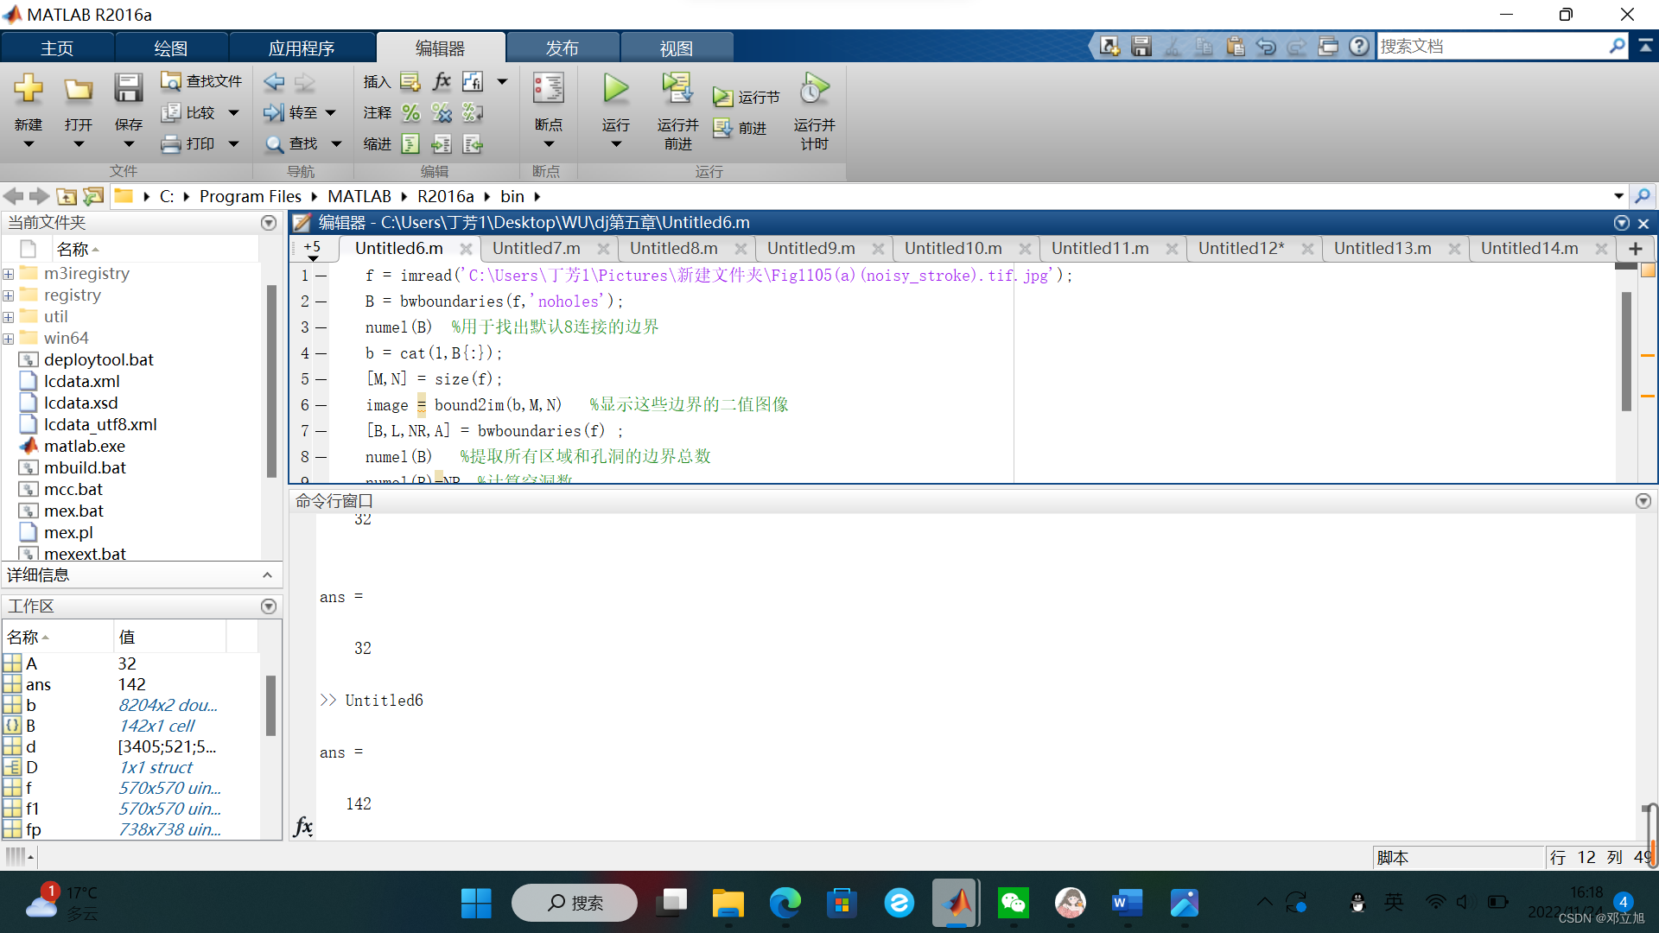1659x933 pixels.
Task: Click the New file plus icon
Action: click(x=29, y=88)
